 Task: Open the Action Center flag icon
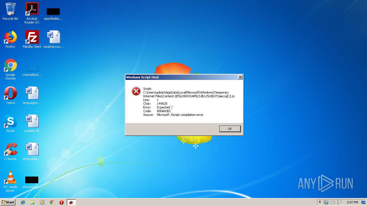point(339,202)
